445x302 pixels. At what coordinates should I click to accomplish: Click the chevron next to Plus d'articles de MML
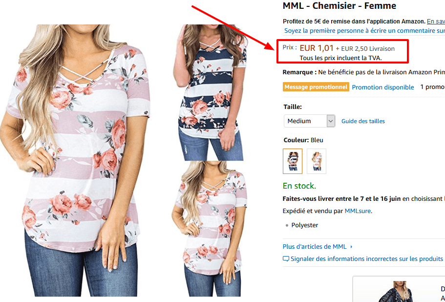[x=352, y=246]
